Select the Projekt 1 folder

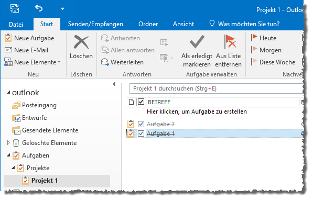57,181
